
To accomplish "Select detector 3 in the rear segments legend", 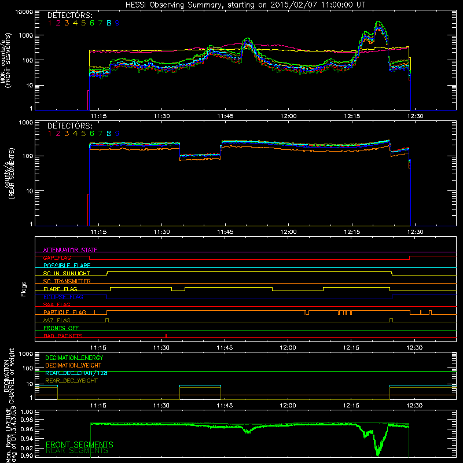I will pos(67,134).
